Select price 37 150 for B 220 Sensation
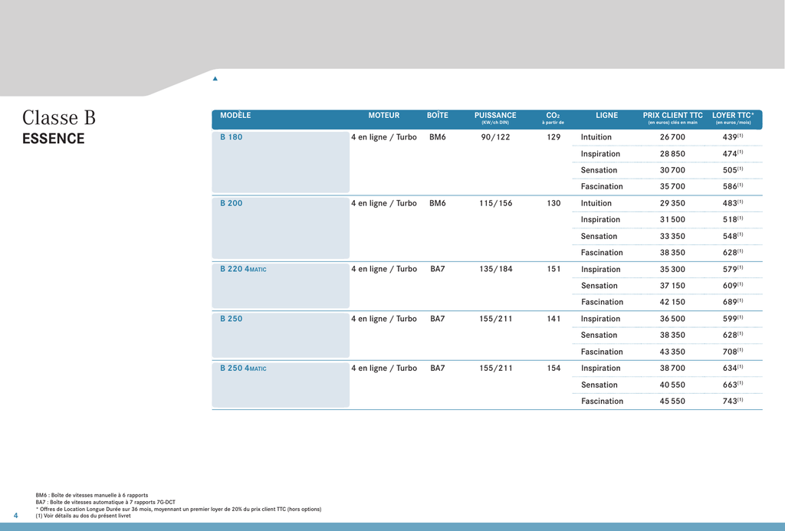The image size is (785, 531). click(x=672, y=286)
